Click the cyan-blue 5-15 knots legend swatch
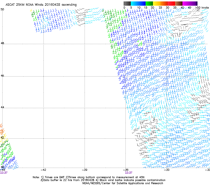210x185 pixels. [138, 3]
